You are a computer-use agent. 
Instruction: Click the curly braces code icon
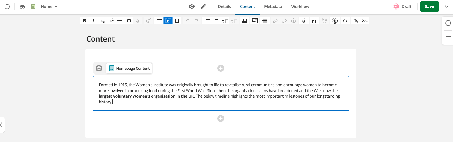click(x=129, y=21)
